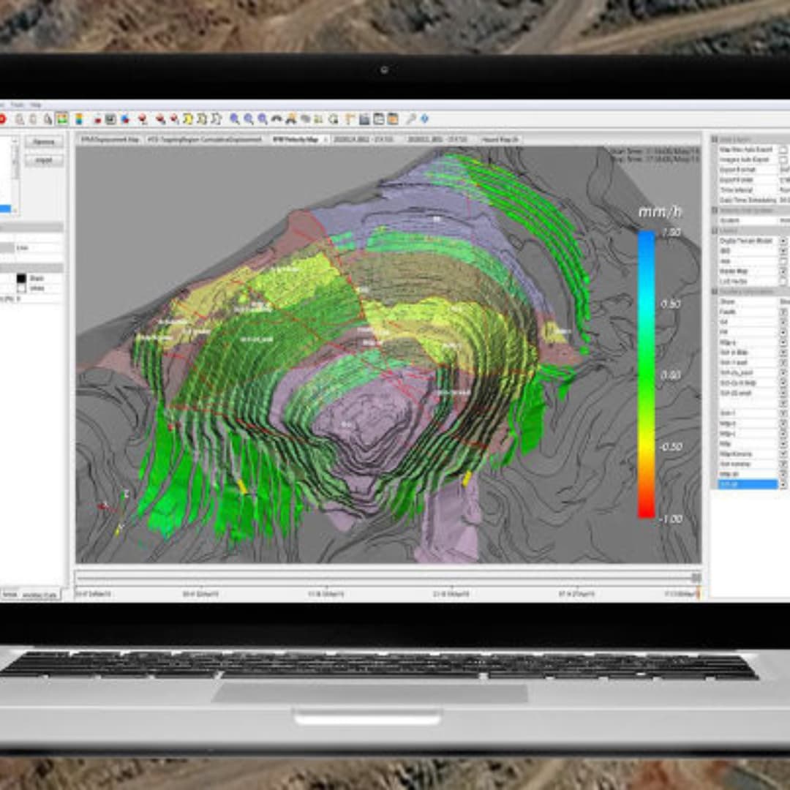Click the color scale legend toolbar icon

pos(78,119)
